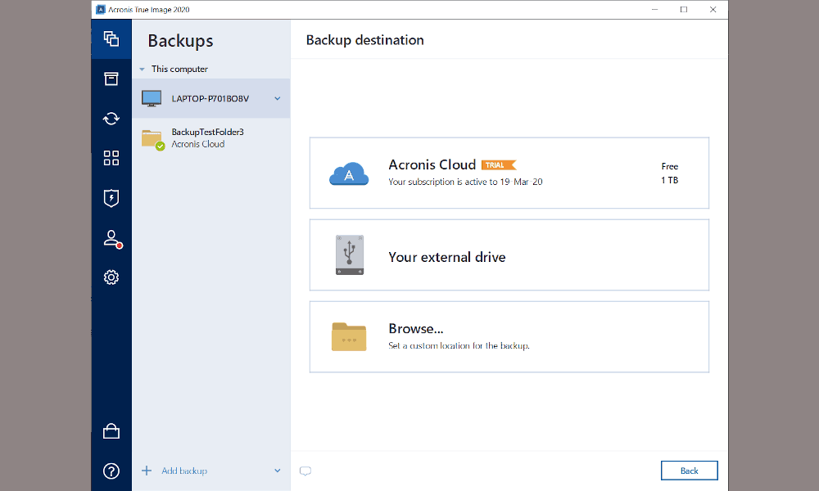Choose Your external drive destination
The height and width of the screenshot is (491, 819).
click(x=509, y=255)
